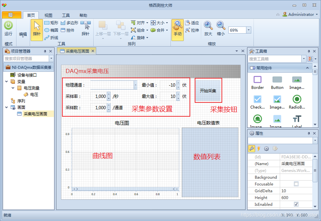Screen dimensions: 321x221
Task: Open the 工具 ribbon tab
Action: (66, 15)
